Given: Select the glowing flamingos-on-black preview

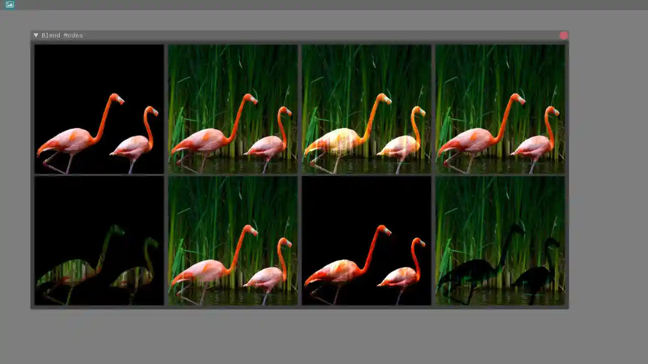Looking at the screenshot, I should [366, 242].
